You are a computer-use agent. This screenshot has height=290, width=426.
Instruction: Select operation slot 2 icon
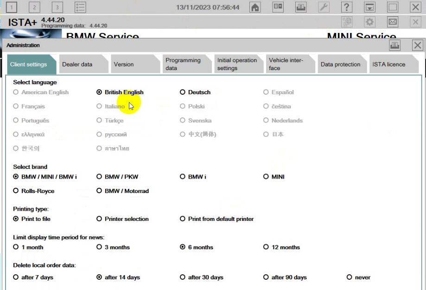click(x=34, y=7)
